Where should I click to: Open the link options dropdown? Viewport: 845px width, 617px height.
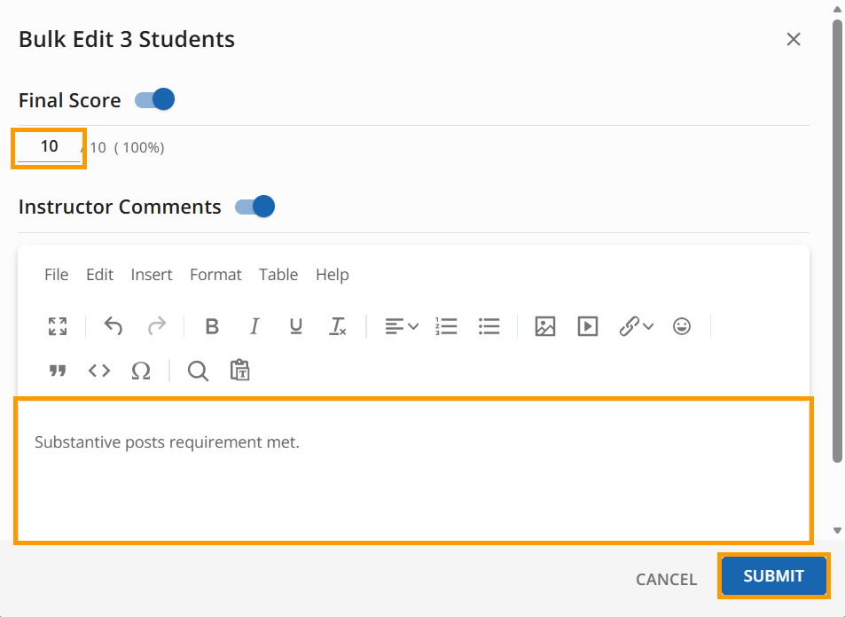tap(637, 326)
